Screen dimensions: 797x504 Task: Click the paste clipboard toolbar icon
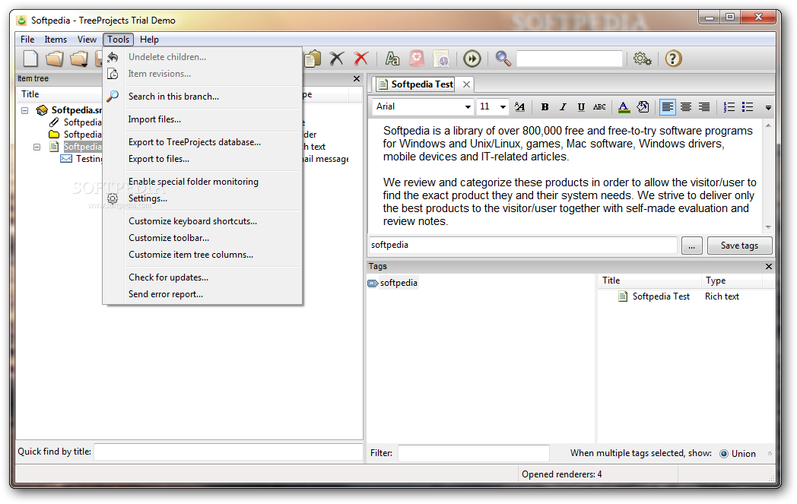pyautogui.click(x=313, y=59)
